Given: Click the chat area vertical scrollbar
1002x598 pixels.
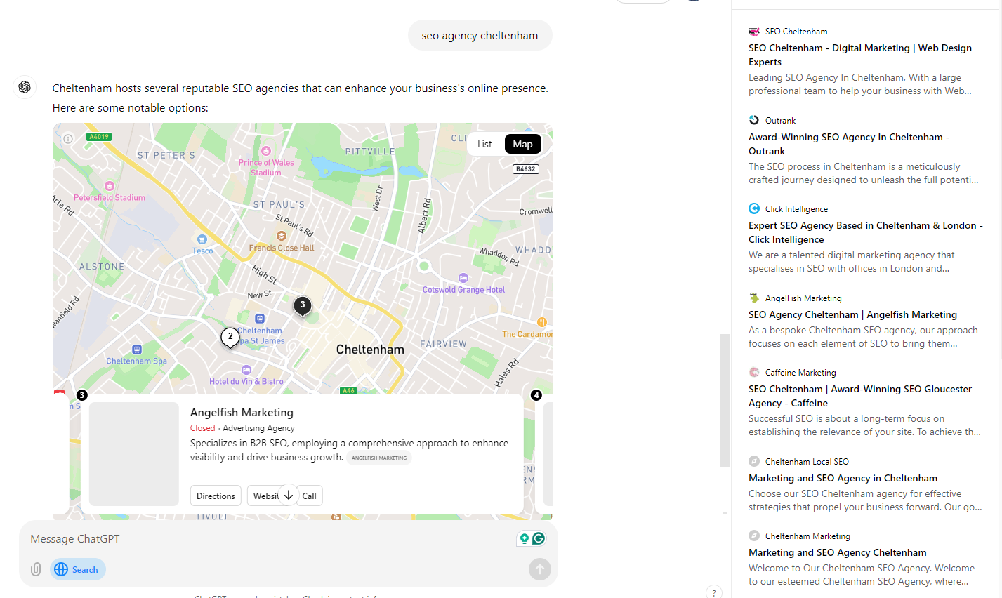Looking at the screenshot, I should [725, 400].
